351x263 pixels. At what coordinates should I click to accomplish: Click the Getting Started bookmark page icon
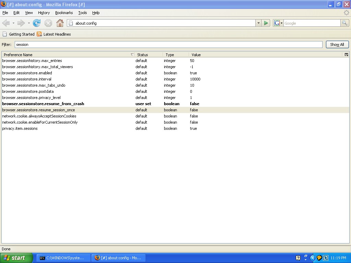pos(4,34)
